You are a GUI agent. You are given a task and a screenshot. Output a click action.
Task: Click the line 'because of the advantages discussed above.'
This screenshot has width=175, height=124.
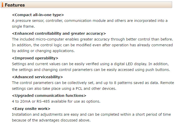coord(51,120)
